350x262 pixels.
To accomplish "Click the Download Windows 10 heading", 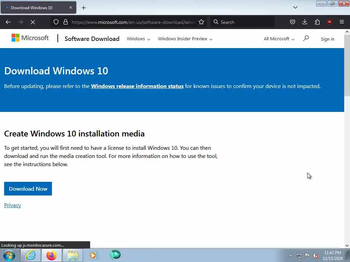I will pos(56,71).
